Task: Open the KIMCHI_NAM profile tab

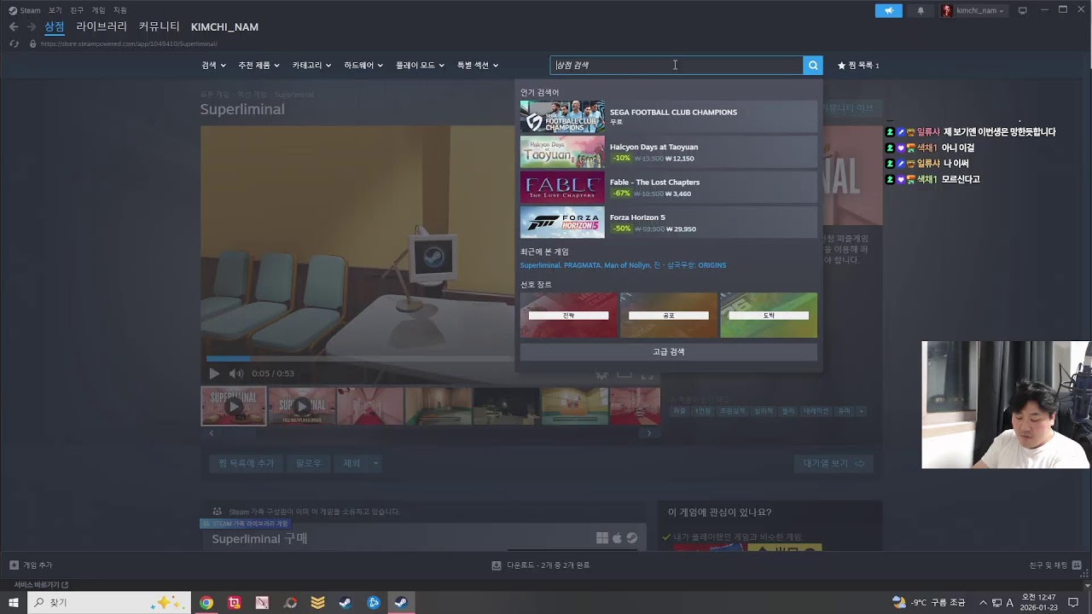Action: click(x=224, y=27)
